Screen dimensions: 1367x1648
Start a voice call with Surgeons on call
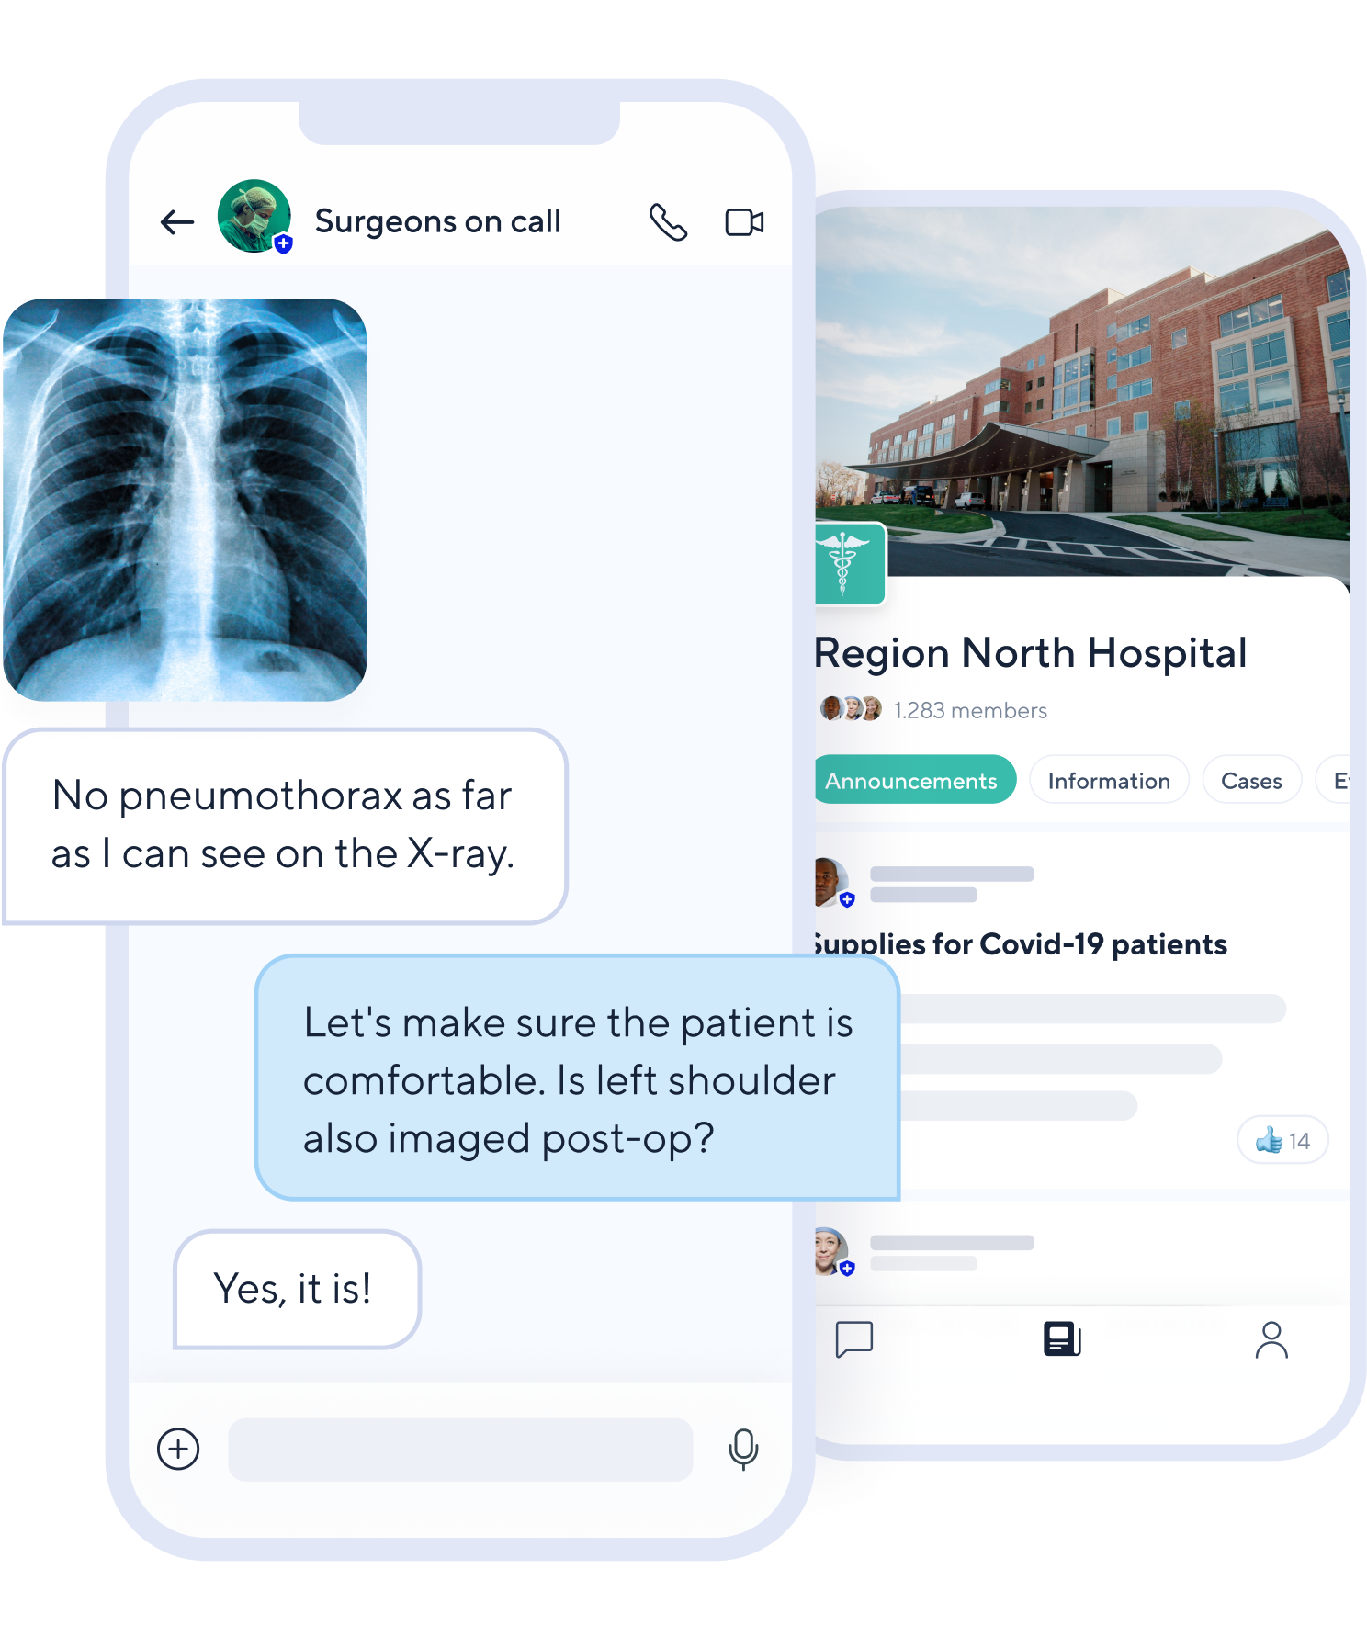[x=668, y=221]
